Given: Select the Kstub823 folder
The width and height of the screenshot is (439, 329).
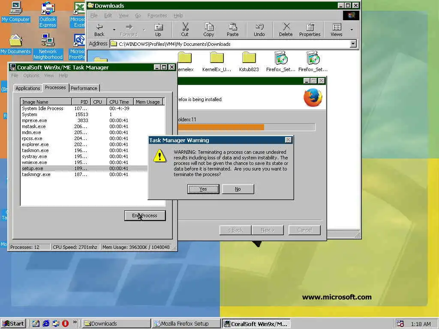Looking at the screenshot, I should click(x=249, y=62).
